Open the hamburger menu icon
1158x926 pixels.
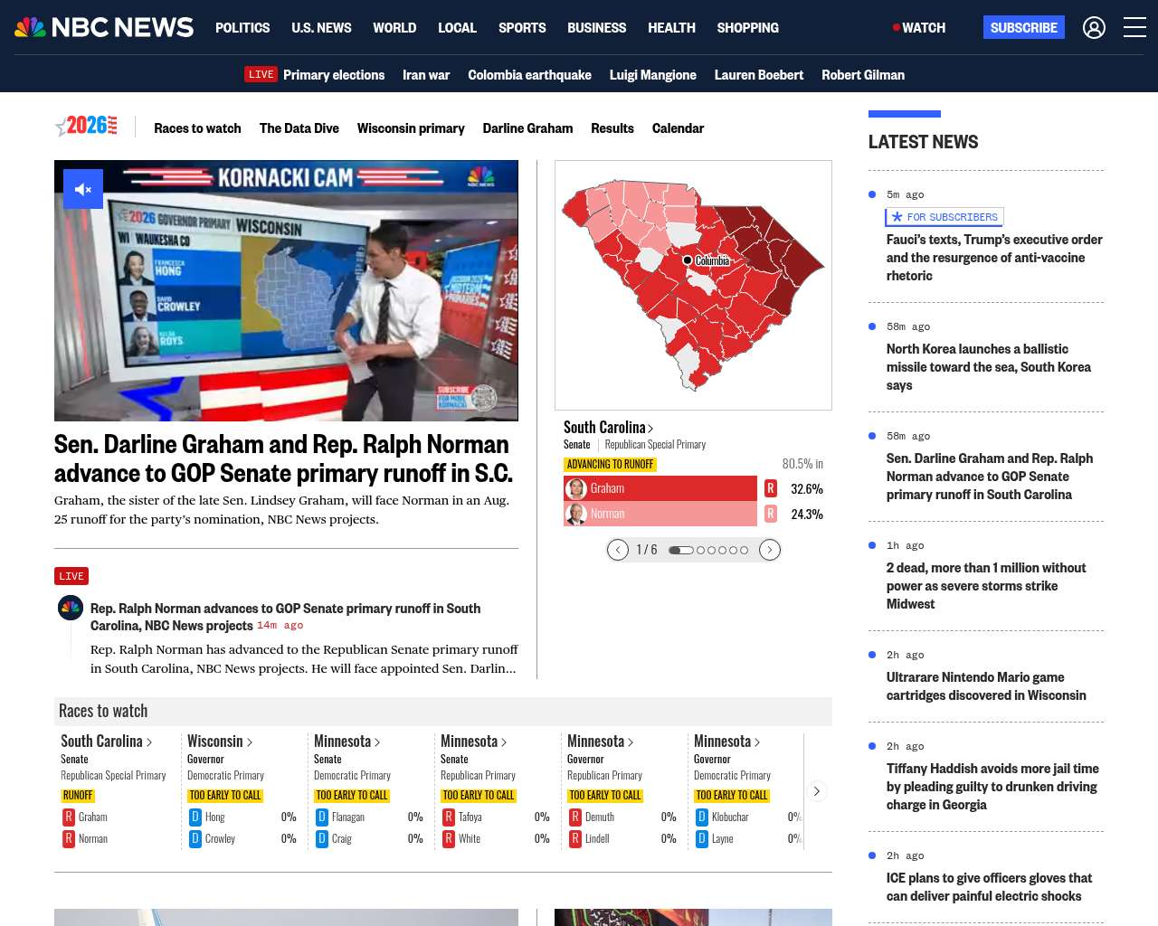coord(1134,28)
